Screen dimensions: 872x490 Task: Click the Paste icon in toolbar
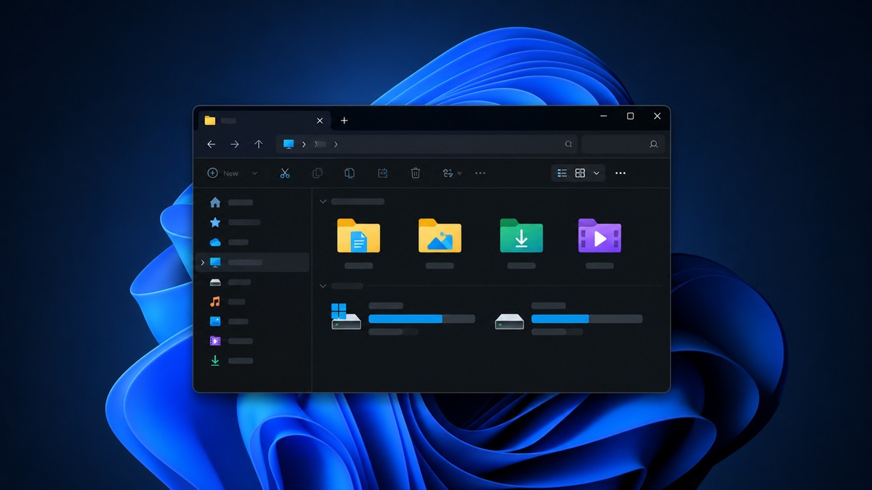pos(349,173)
